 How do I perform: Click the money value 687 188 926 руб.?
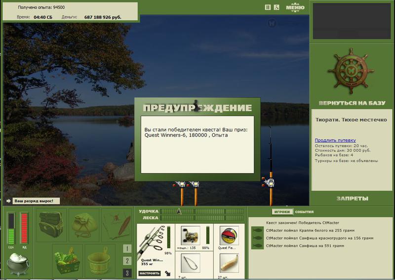[x=103, y=17]
